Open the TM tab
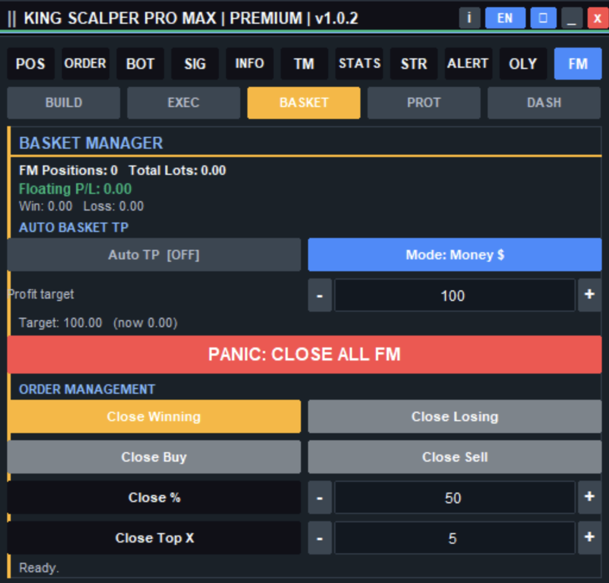Viewport: 609px width, 583px height. pos(304,64)
